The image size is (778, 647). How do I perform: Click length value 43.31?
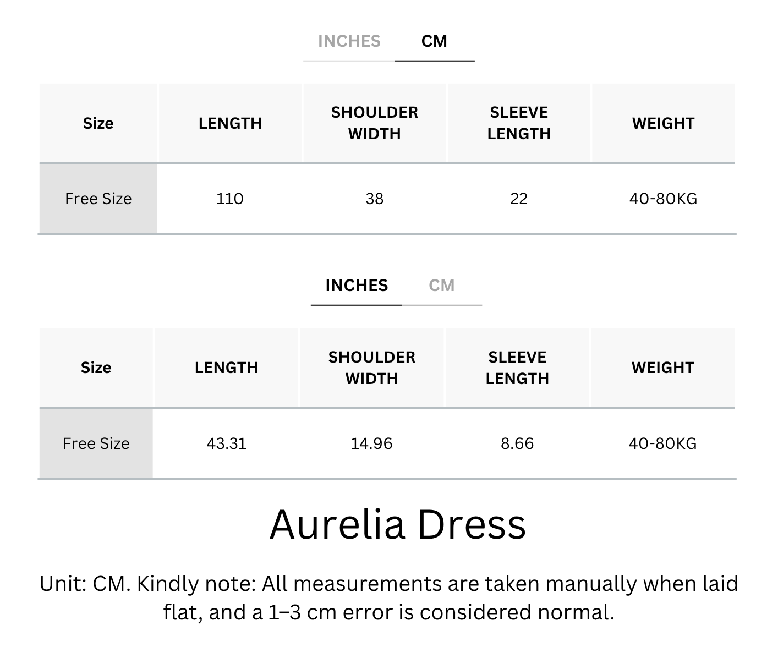pyautogui.click(x=227, y=443)
